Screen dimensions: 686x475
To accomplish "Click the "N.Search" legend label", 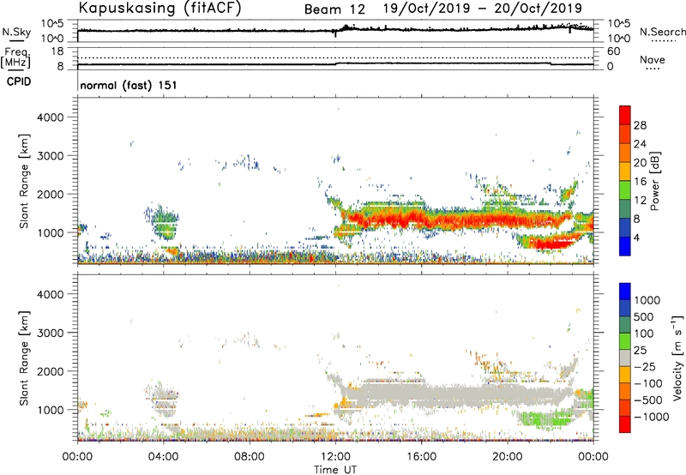I will tap(662, 32).
